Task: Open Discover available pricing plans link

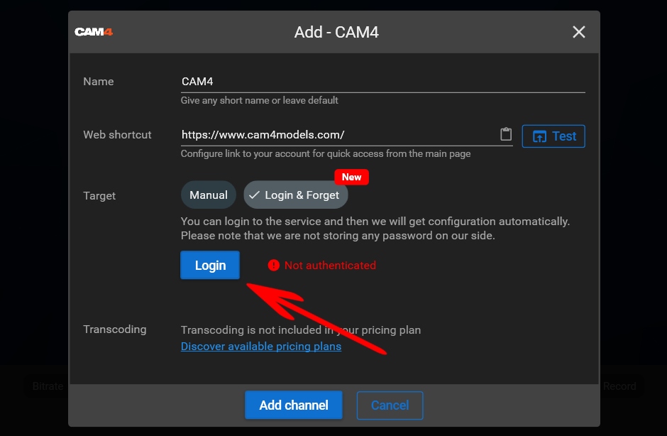Action: [x=261, y=346]
